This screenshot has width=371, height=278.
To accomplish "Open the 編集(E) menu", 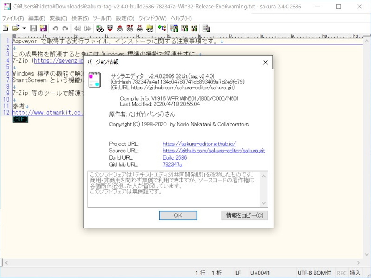I will coord(37,18).
